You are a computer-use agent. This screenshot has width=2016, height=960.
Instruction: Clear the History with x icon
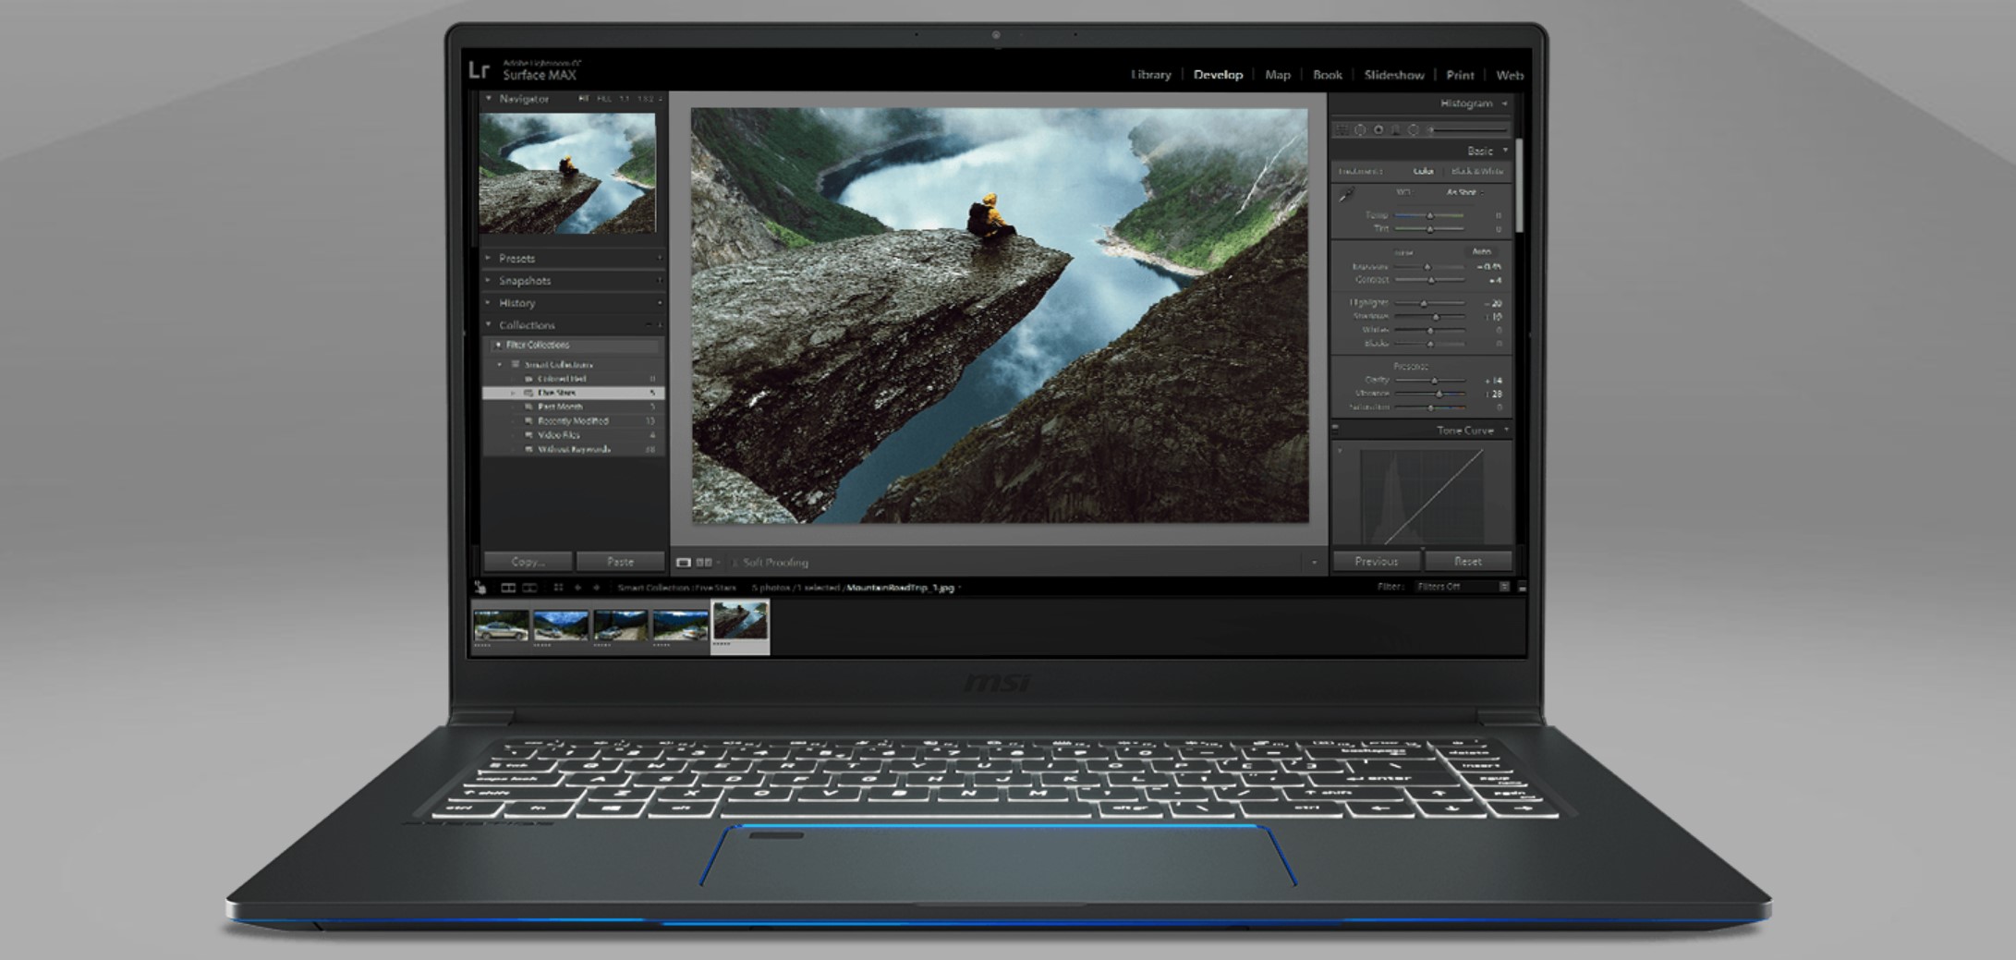[659, 302]
